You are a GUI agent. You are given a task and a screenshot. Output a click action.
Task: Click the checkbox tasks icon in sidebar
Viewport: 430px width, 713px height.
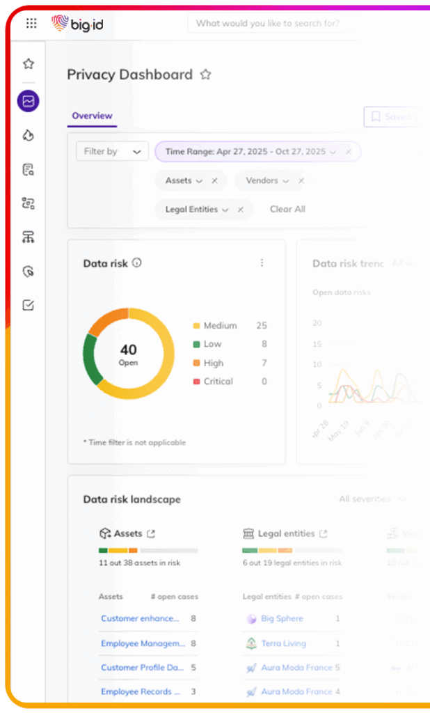[29, 305]
